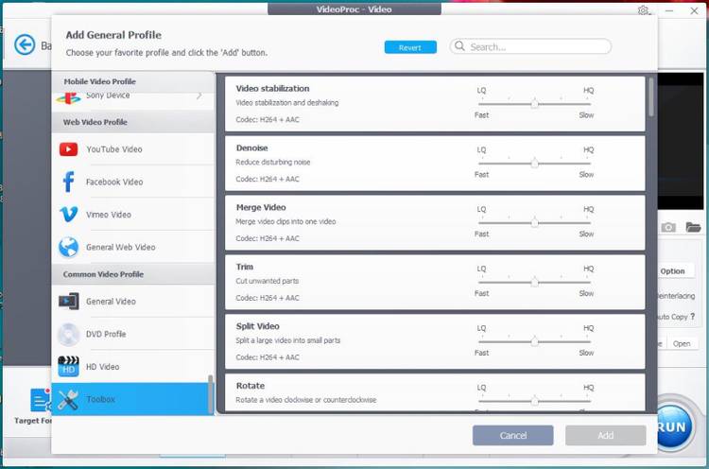Click the profile list scrollbar thumb
709x469 pixels.
651,96
